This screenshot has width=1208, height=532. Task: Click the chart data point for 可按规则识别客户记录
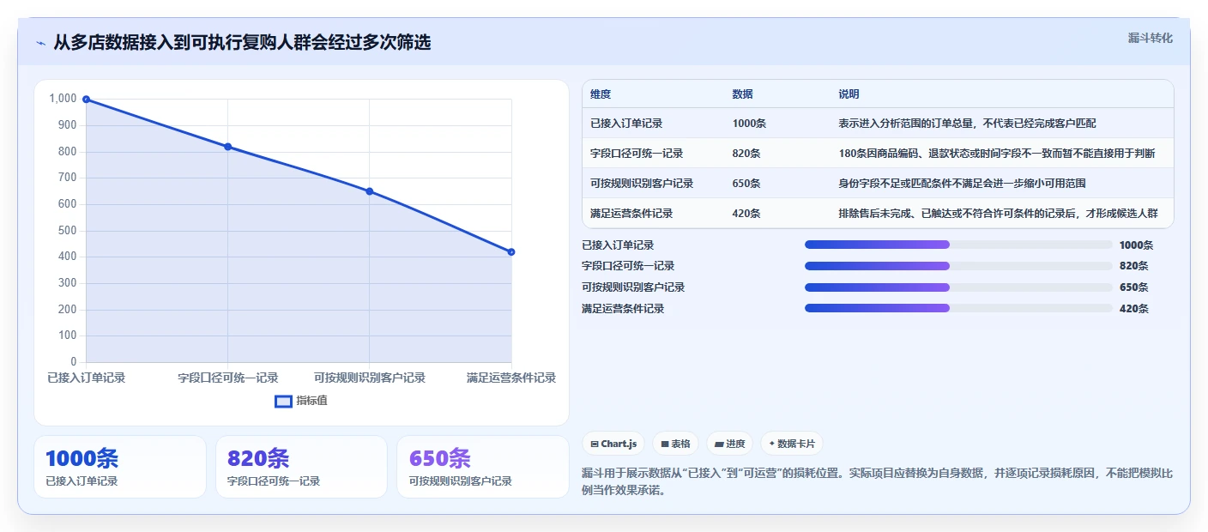click(370, 191)
